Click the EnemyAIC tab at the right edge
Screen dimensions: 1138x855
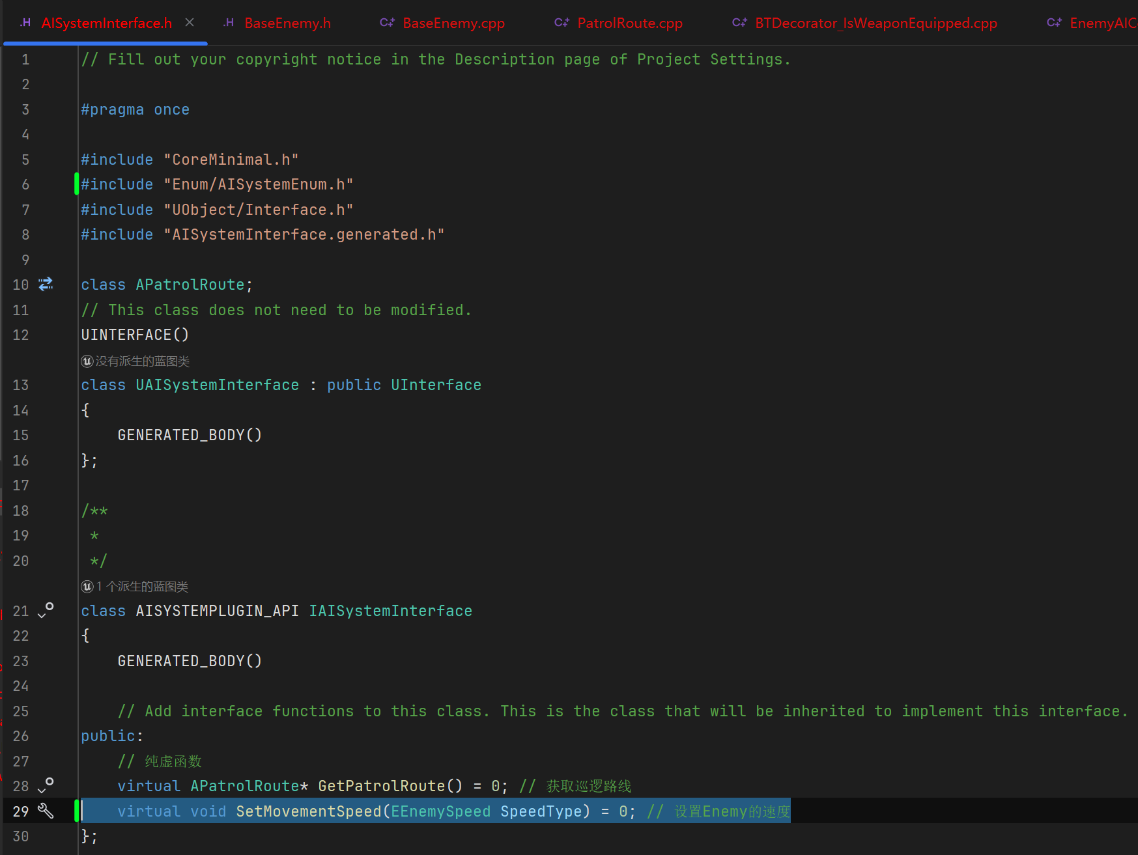(1092, 23)
